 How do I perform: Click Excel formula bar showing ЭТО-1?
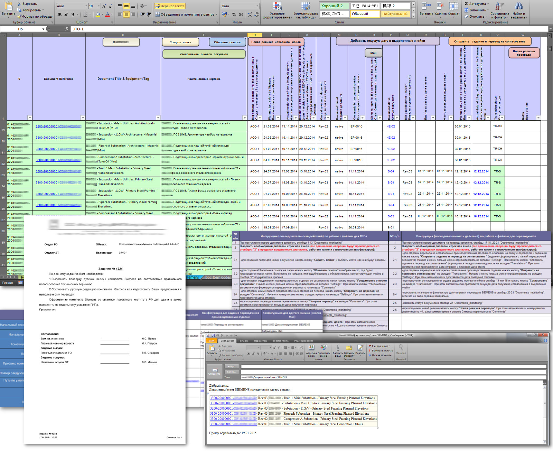309,29
